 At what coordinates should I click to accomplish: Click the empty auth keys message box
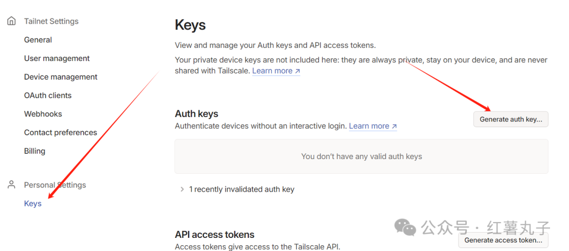361,156
